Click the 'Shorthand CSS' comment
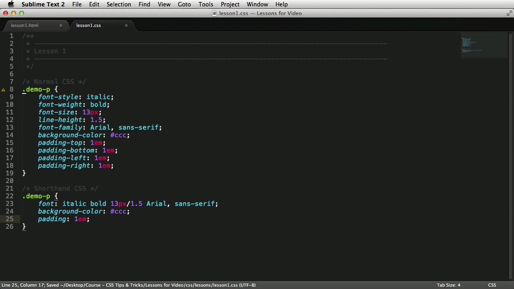This screenshot has height=289, width=514. pyautogui.click(x=60, y=189)
